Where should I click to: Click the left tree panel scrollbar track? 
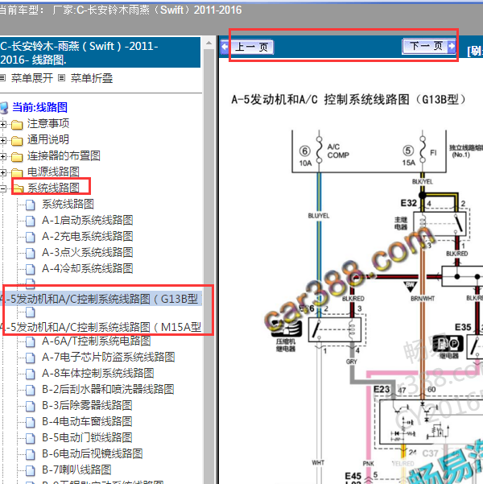pyautogui.click(x=209, y=266)
